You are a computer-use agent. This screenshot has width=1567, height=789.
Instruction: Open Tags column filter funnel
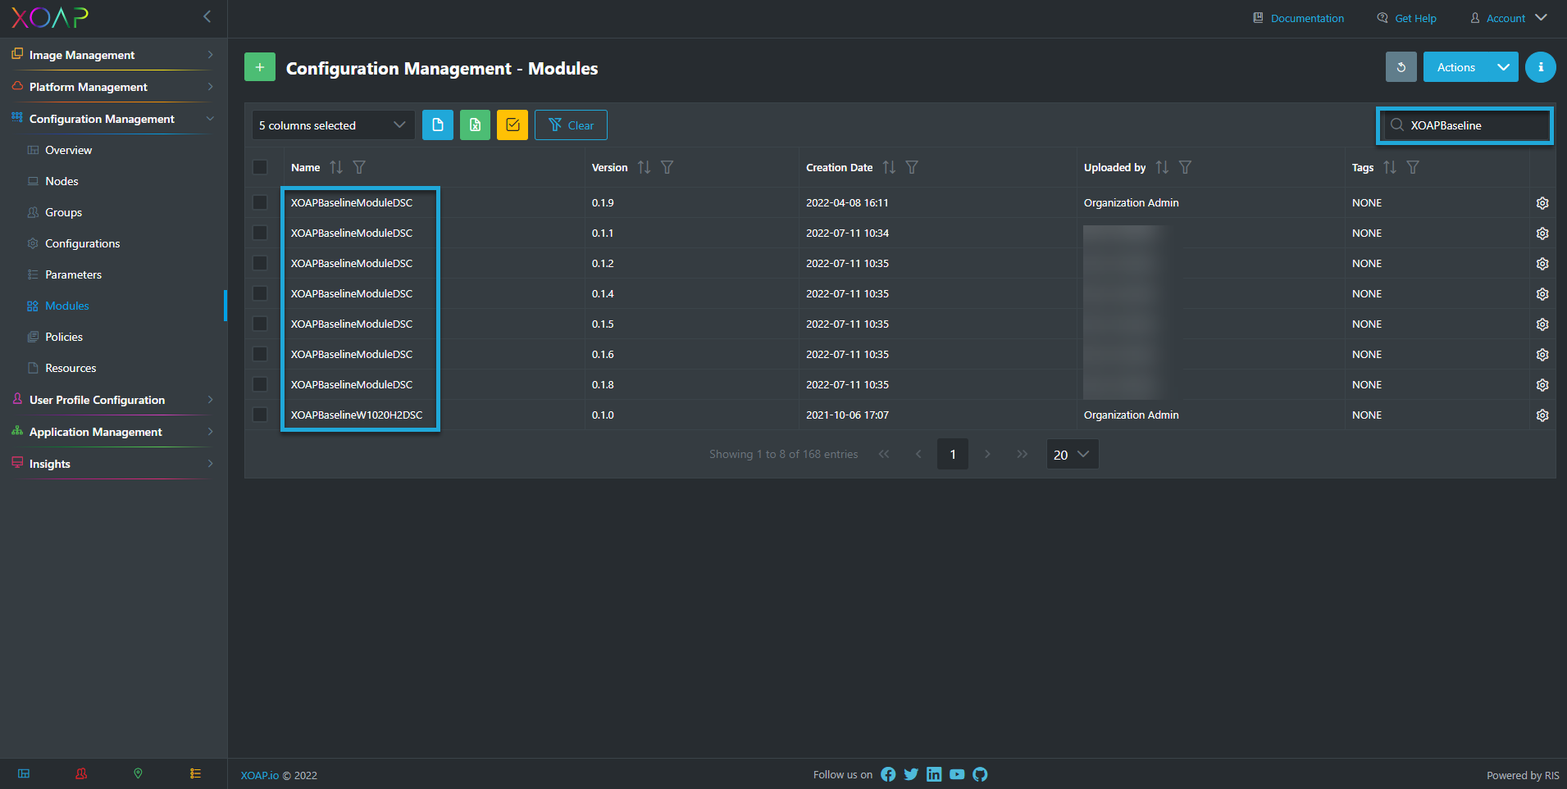click(1413, 167)
